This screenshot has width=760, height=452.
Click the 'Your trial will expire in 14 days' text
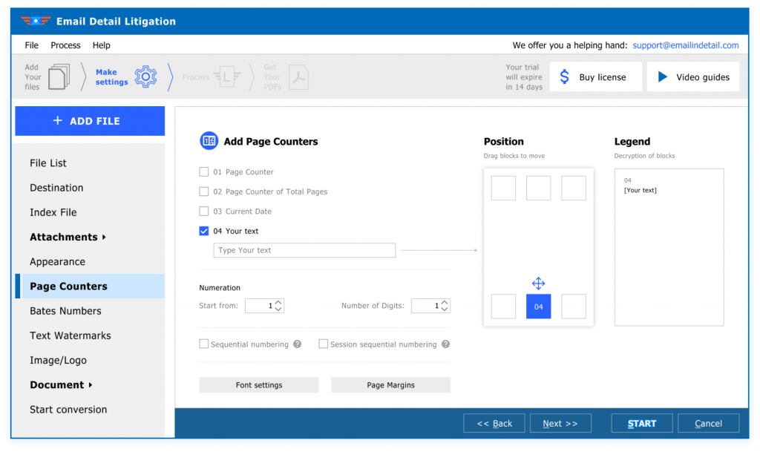(524, 77)
